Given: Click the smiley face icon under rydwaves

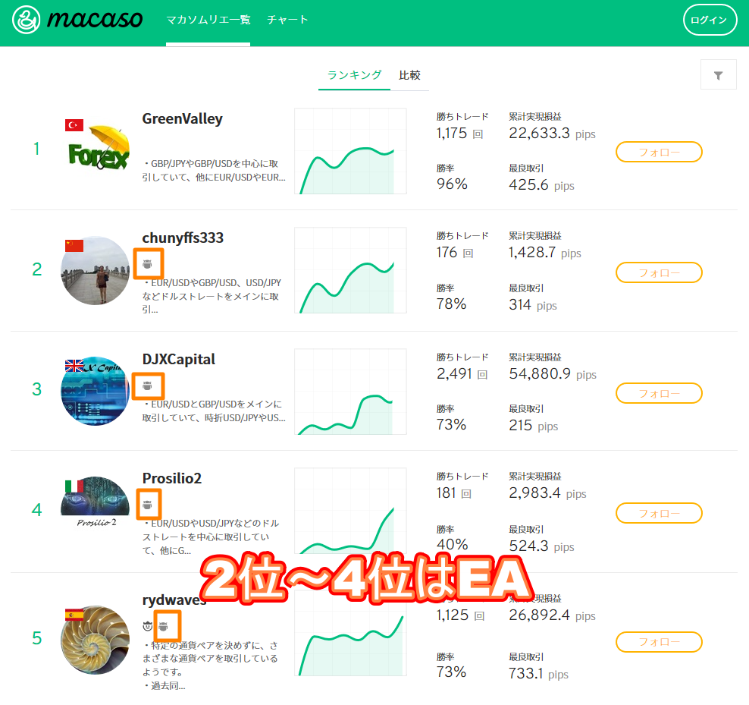Looking at the screenshot, I should 148,625.
